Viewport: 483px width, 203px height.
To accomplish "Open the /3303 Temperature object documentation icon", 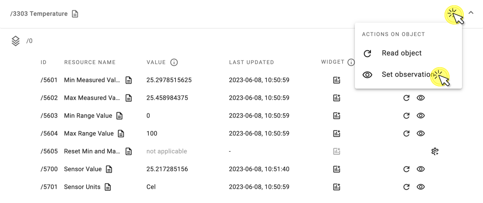I will (75, 14).
